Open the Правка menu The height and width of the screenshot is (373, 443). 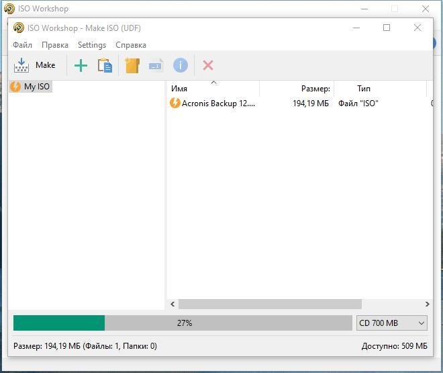click(54, 45)
